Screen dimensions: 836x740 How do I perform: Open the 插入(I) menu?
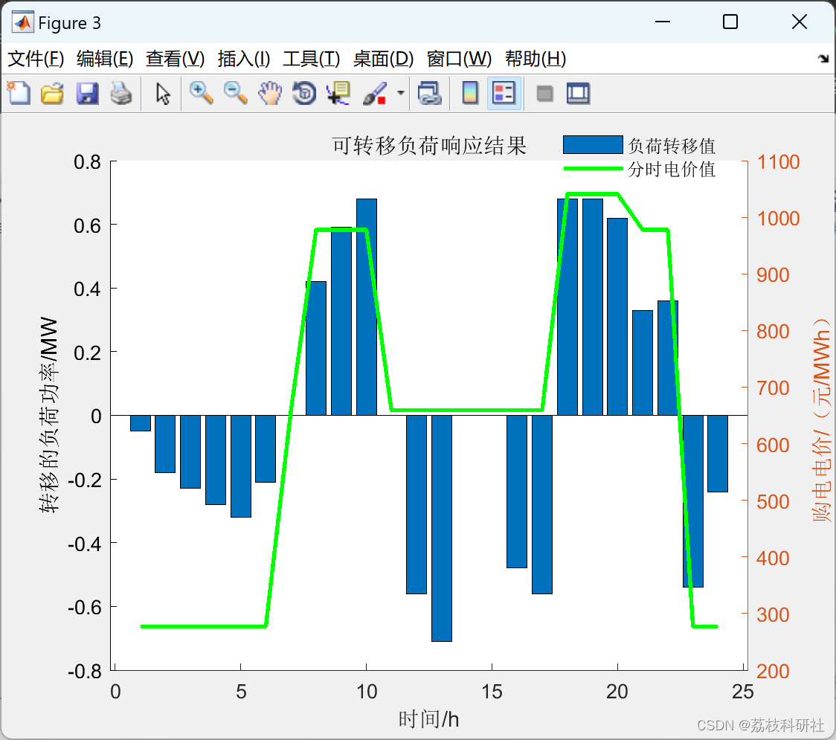tap(244, 59)
